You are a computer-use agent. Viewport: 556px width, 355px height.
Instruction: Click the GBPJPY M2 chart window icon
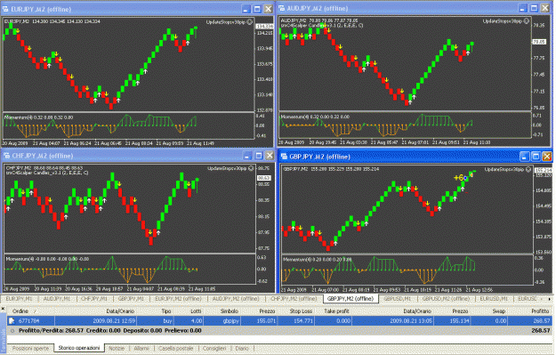tap(284, 157)
